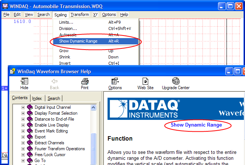The height and width of the screenshot is (165, 245).
Task: Open the Transform menu
Action: coord(80,14)
